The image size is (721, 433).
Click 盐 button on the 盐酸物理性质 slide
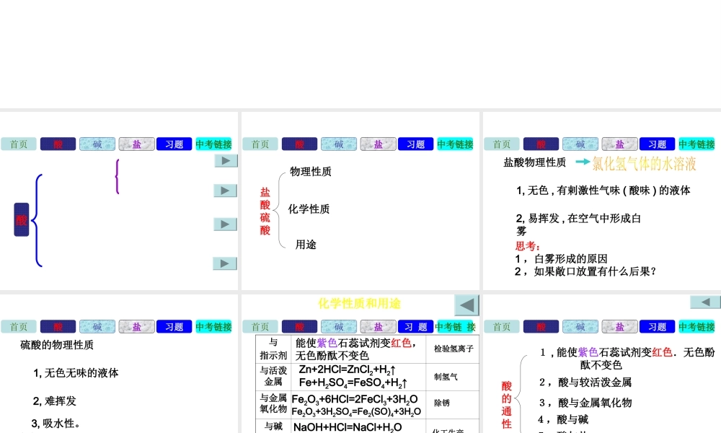[620, 144]
